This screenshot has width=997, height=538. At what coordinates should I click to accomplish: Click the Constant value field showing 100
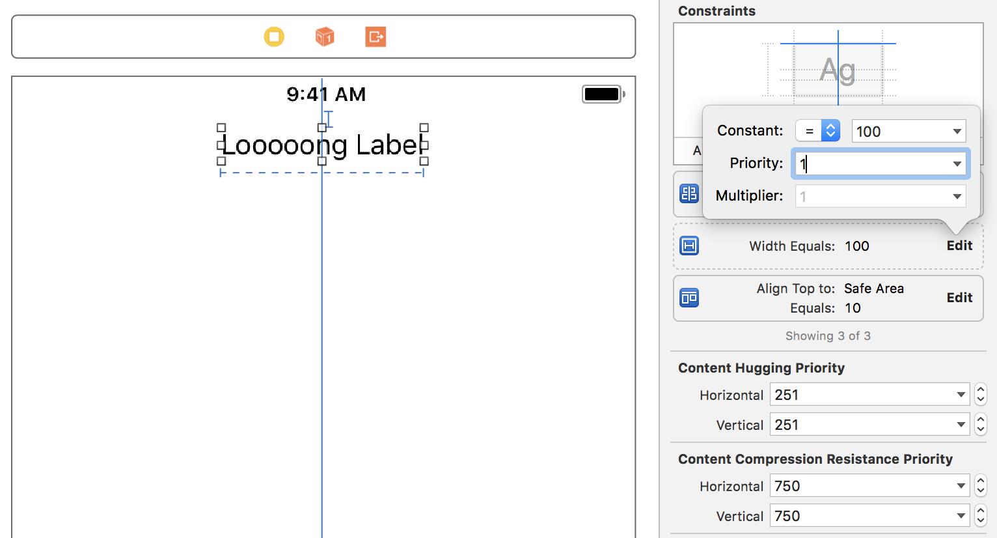tap(898, 131)
